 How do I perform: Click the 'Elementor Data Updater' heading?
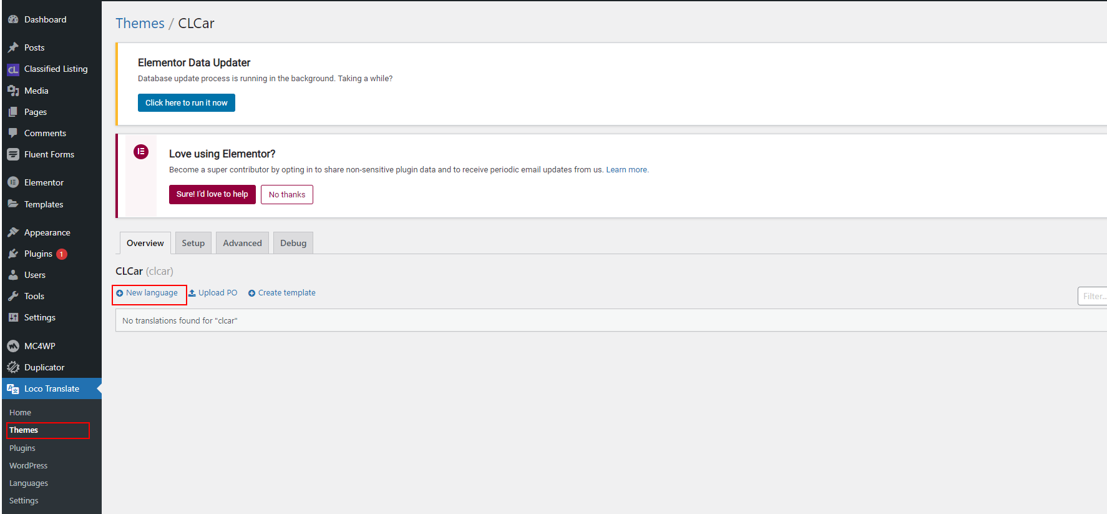tap(194, 62)
